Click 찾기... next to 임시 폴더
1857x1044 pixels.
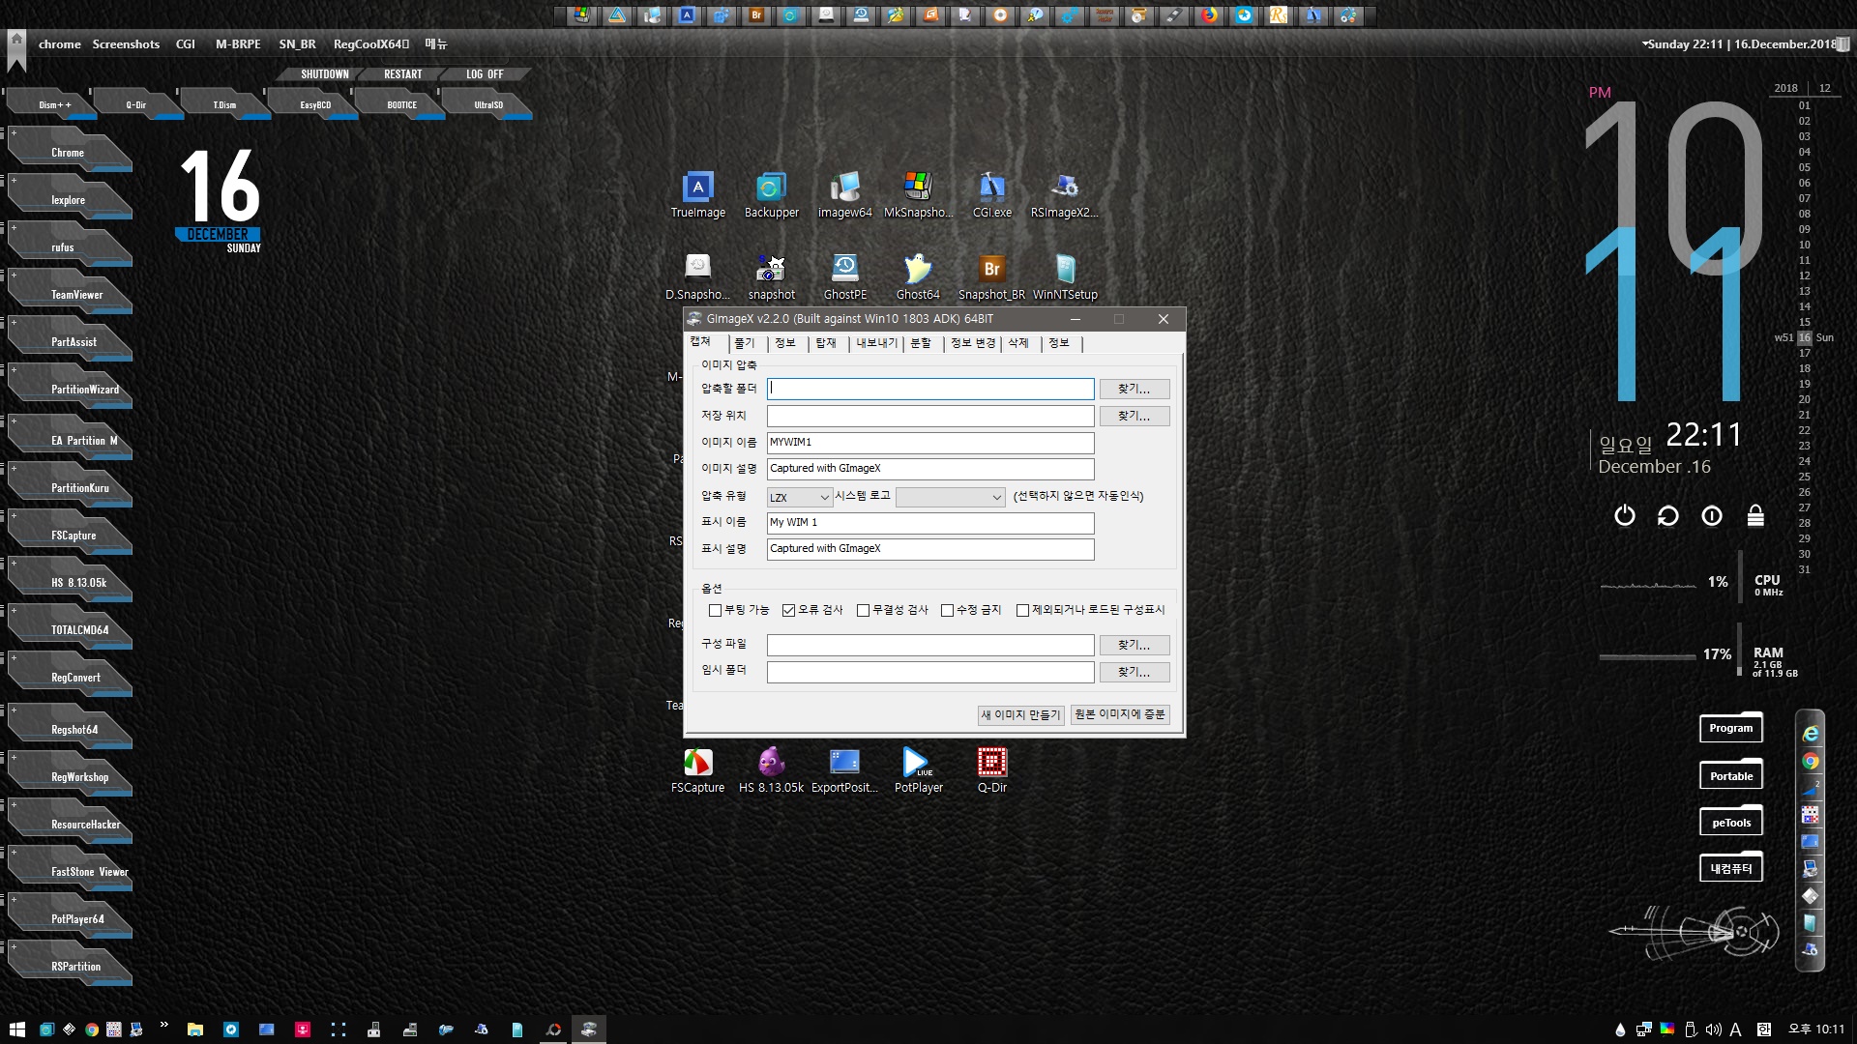1134,672
